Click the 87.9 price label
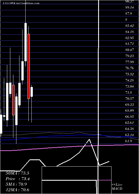The image size is (139, 194). pyautogui.click(x=128, y=14)
